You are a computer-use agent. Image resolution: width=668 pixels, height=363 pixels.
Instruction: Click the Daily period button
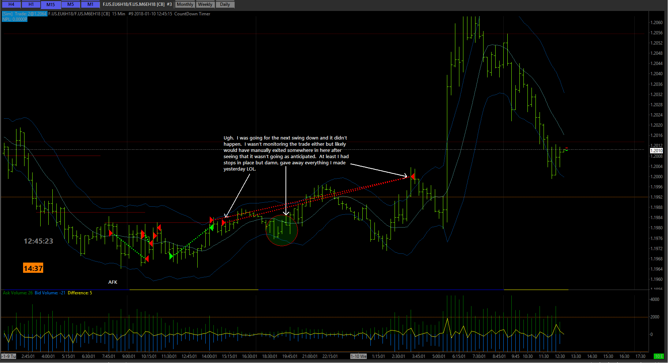(225, 4)
